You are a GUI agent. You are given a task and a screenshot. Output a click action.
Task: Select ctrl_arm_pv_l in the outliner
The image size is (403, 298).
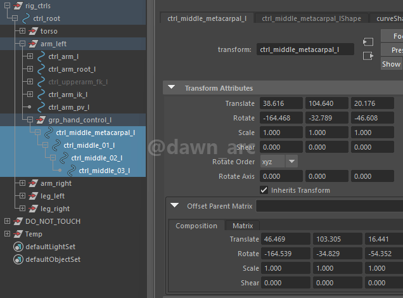(x=68, y=107)
